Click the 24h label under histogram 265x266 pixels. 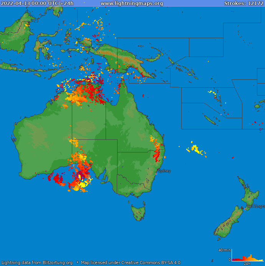click(x=247, y=263)
